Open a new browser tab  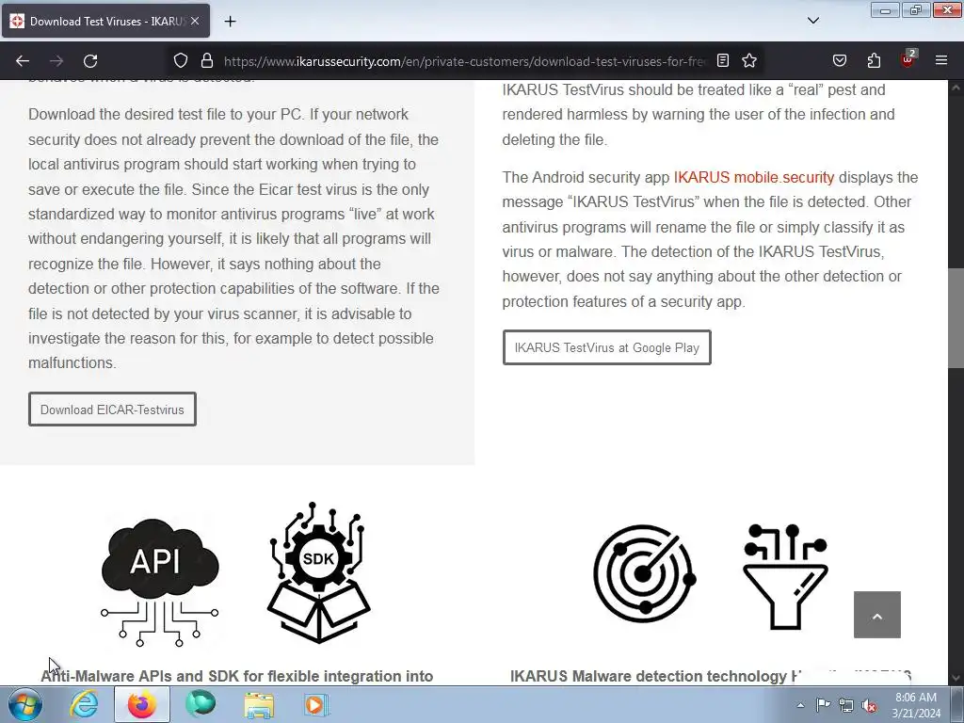point(230,22)
